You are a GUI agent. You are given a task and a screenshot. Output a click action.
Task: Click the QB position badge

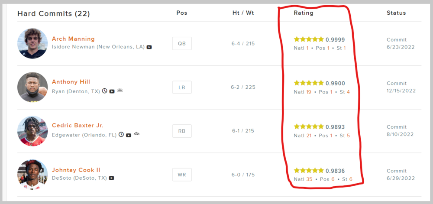(182, 43)
